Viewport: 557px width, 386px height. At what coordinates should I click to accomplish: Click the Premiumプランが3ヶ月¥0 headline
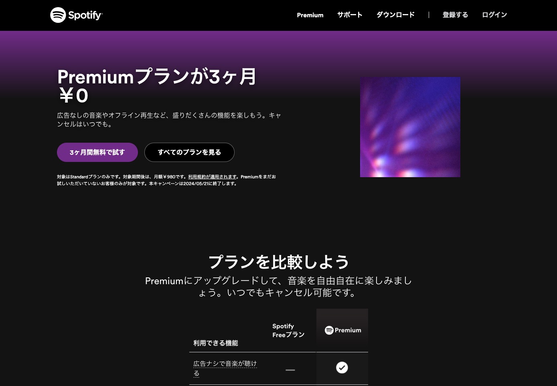(157, 85)
